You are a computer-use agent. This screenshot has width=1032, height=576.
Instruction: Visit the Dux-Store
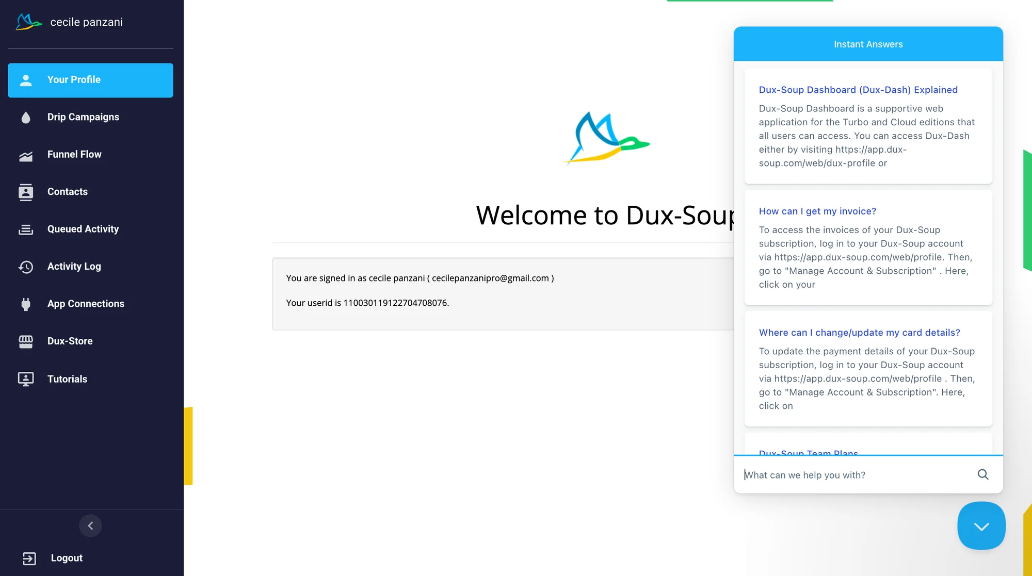pos(70,341)
